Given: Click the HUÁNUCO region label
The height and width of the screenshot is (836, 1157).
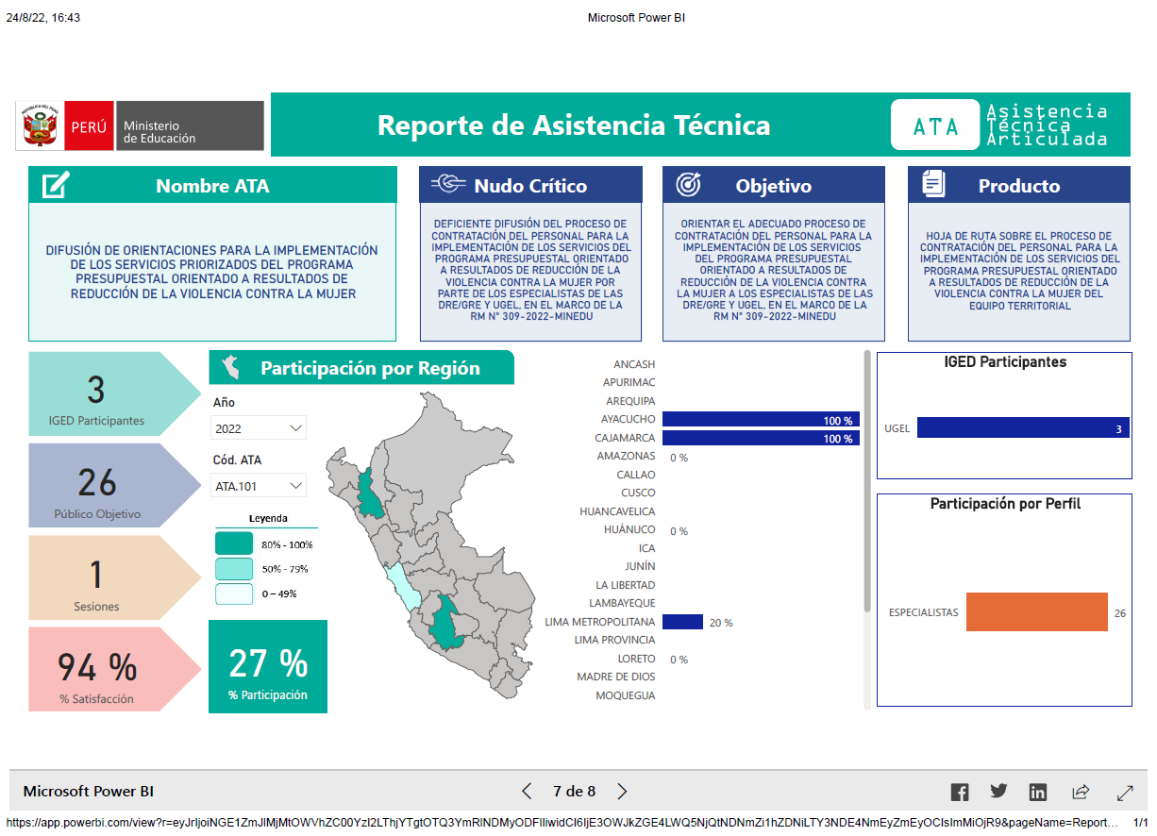Looking at the screenshot, I should (x=629, y=530).
